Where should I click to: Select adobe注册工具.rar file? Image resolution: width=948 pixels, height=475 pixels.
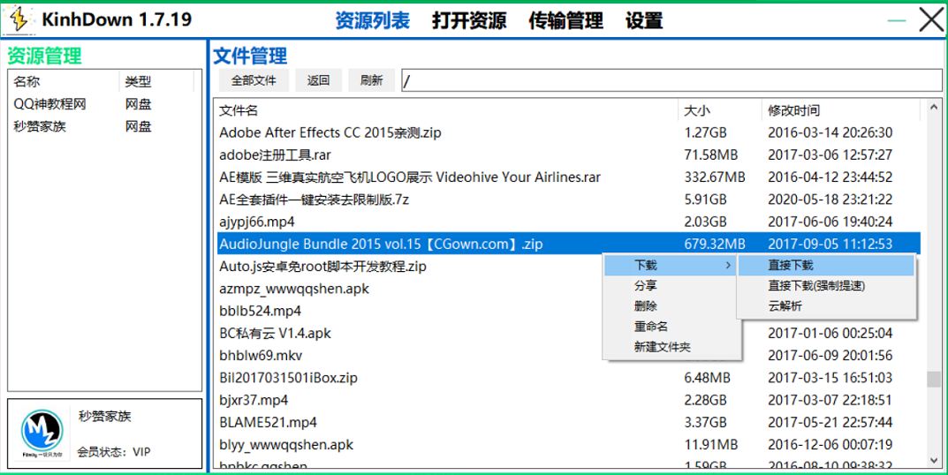point(275,155)
